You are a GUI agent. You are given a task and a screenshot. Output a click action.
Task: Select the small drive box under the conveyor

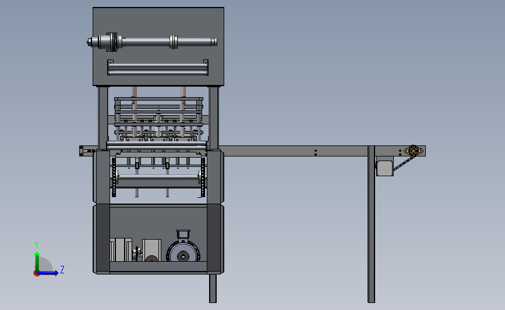coord(385,168)
